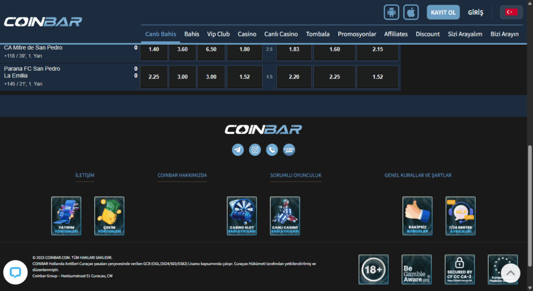Viewport: 533px width, 291px height.
Task: Open 7/24 Destek Ayrıcalığı card
Action: 461,216
